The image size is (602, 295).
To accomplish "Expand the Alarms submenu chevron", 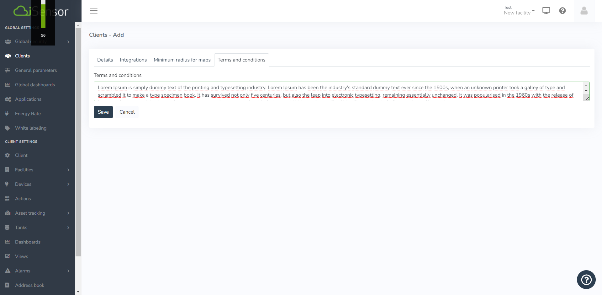I will pos(68,271).
